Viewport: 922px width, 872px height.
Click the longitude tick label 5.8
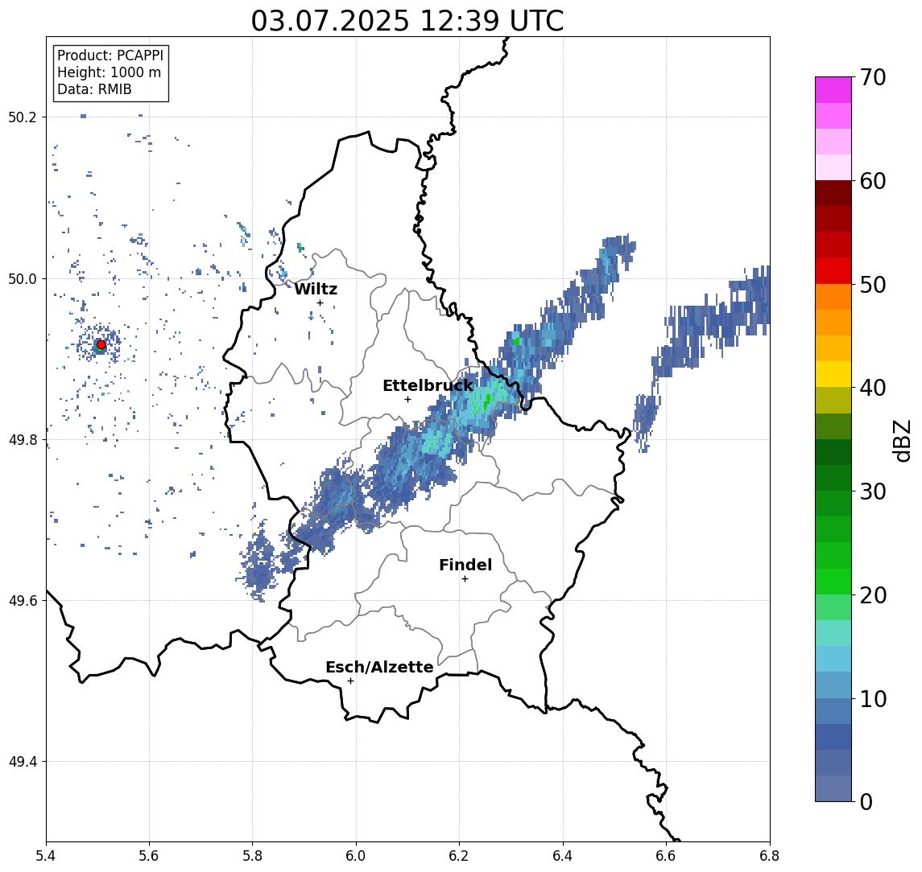252,856
